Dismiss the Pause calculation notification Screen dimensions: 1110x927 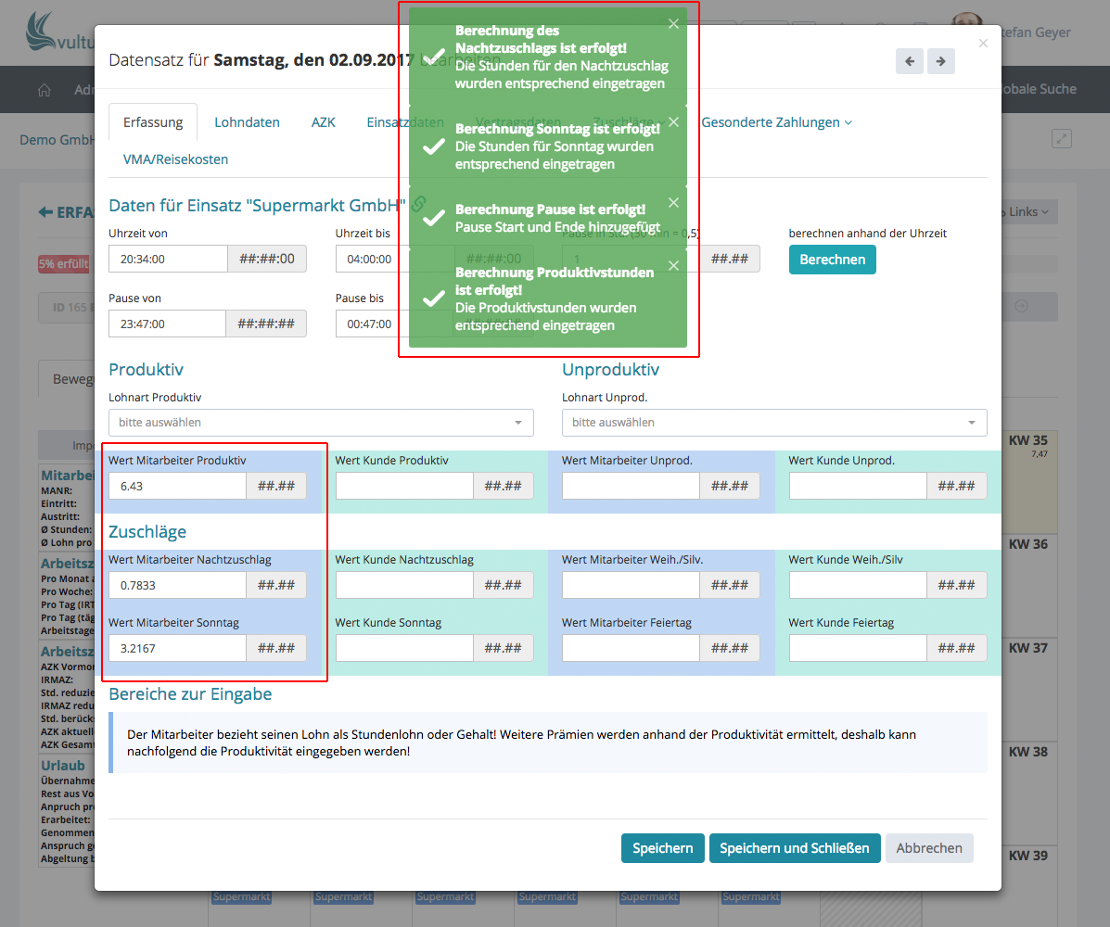(673, 202)
